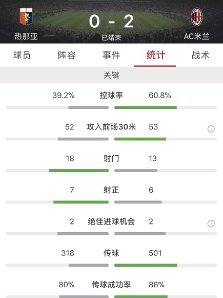
Task: Open info icon for 绝佳进球机会 stat
Action: [211, 223]
